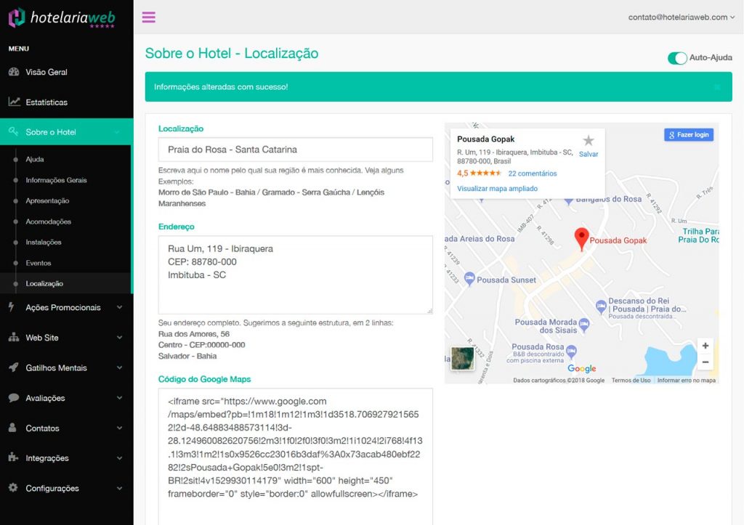Click the hotelariaweb logo
The width and height of the screenshot is (744, 525).
(62, 18)
